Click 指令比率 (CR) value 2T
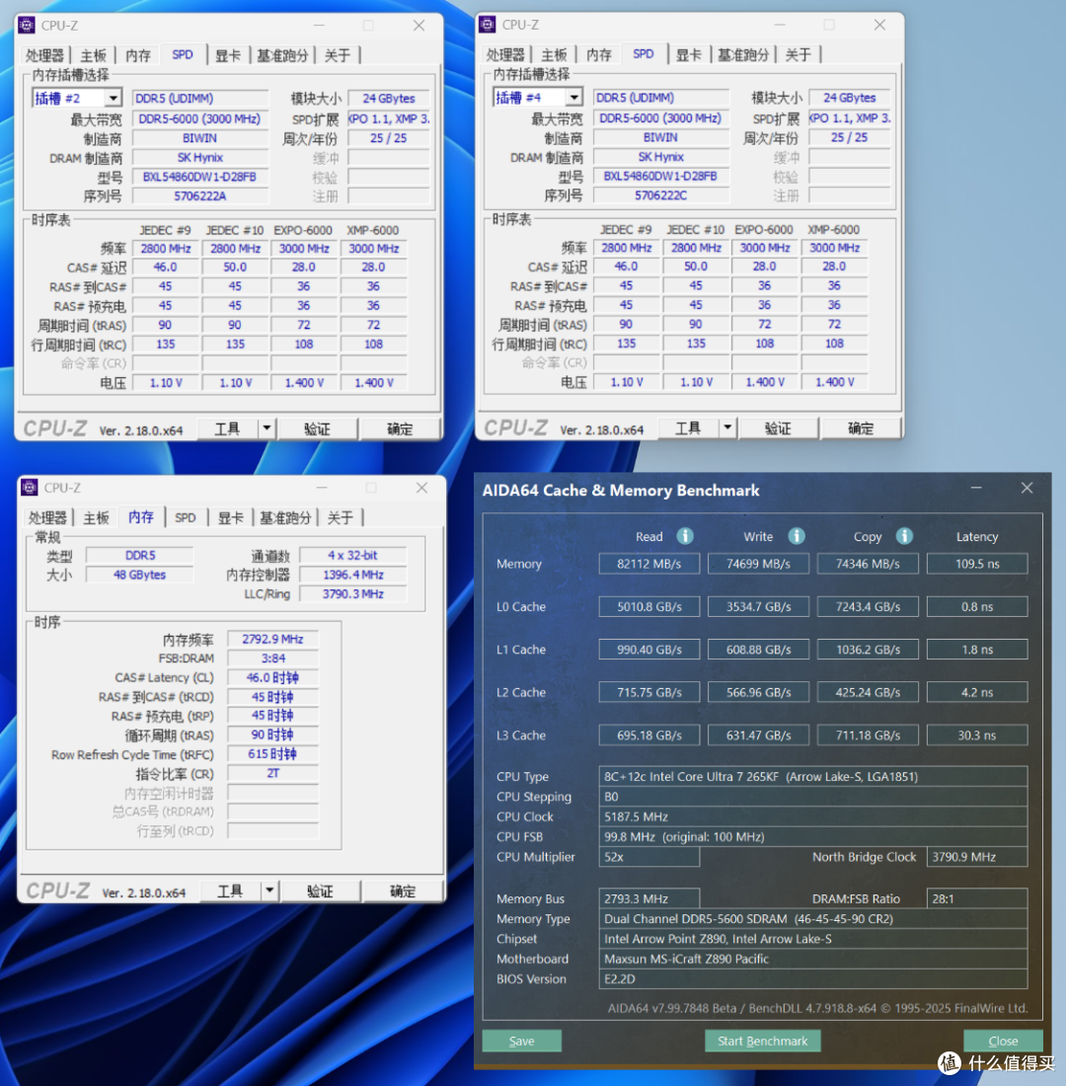This screenshot has height=1086, width=1066. (x=272, y=774)
